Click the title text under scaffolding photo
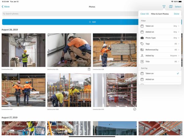The image size is (184, 138). 98,109
